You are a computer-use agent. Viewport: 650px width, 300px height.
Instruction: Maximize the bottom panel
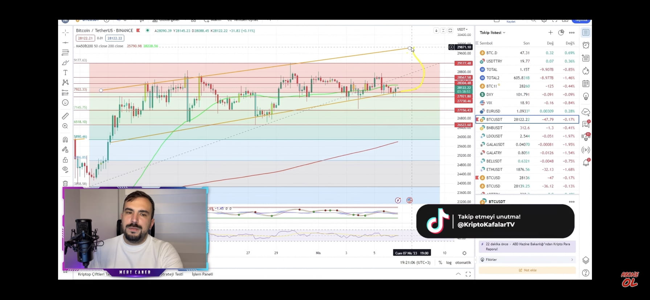pos(468,274)
